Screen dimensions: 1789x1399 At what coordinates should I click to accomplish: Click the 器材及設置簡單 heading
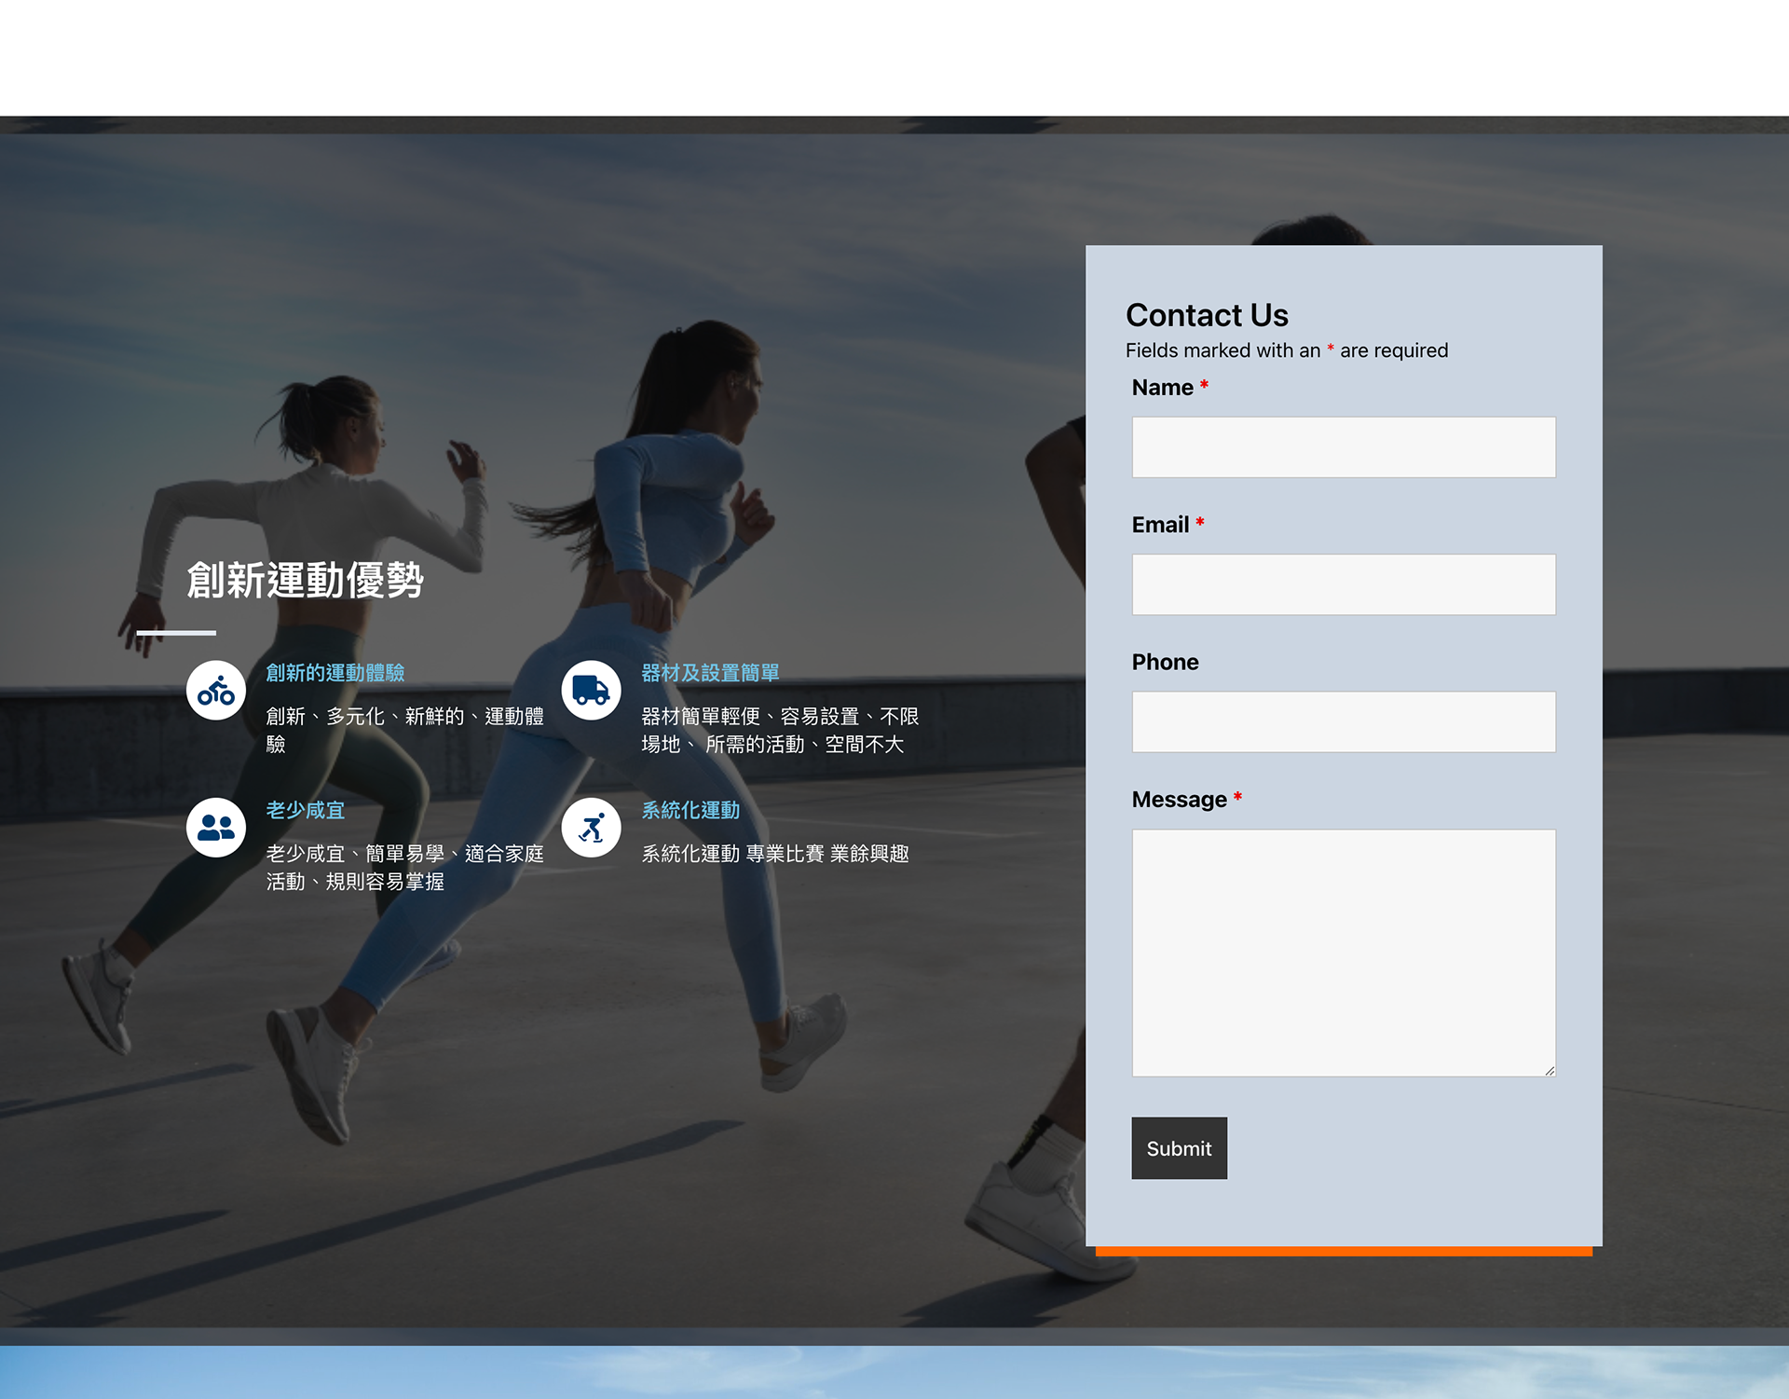pyautogui.click(x=710, y=673)
